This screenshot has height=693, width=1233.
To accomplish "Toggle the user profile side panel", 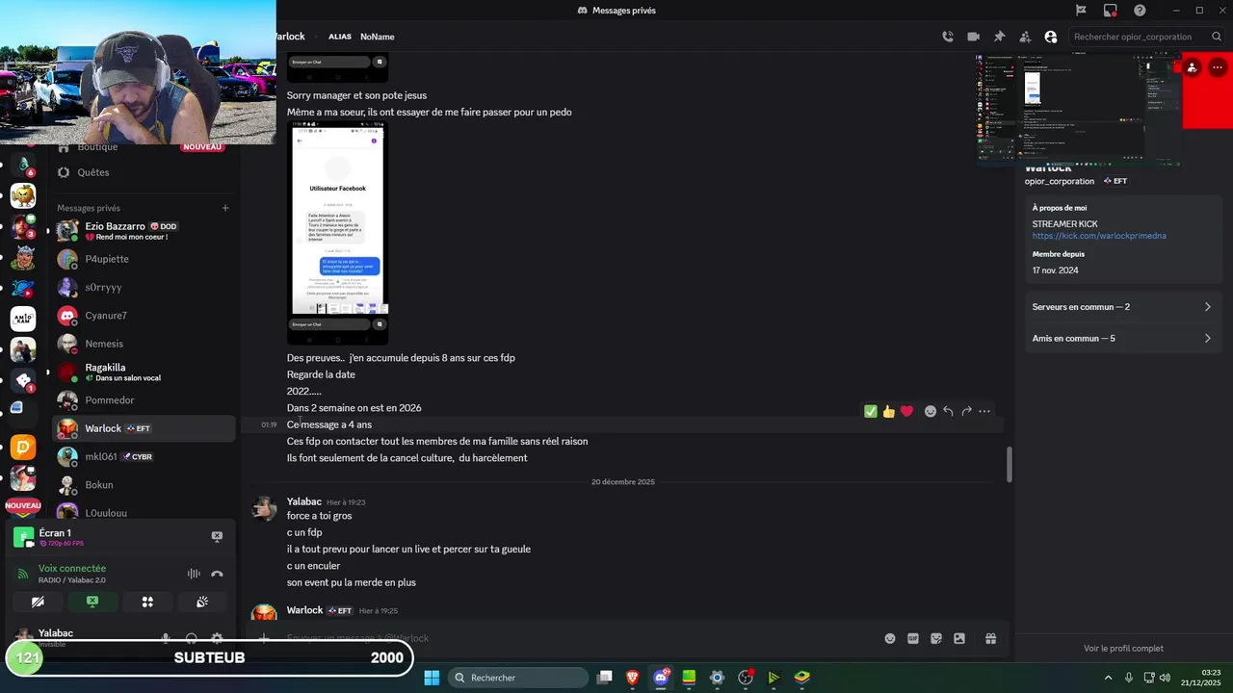I will [x=1051, y=37].
